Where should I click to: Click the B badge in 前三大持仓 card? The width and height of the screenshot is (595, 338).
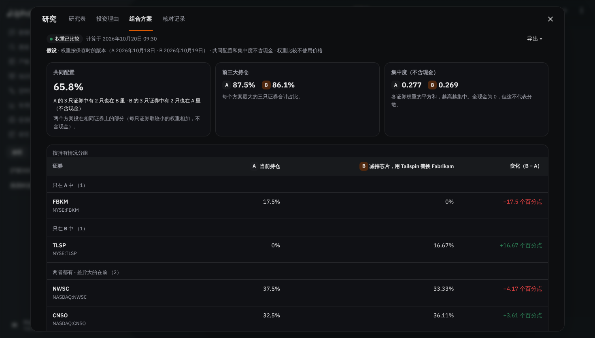[x=266, y=85]
